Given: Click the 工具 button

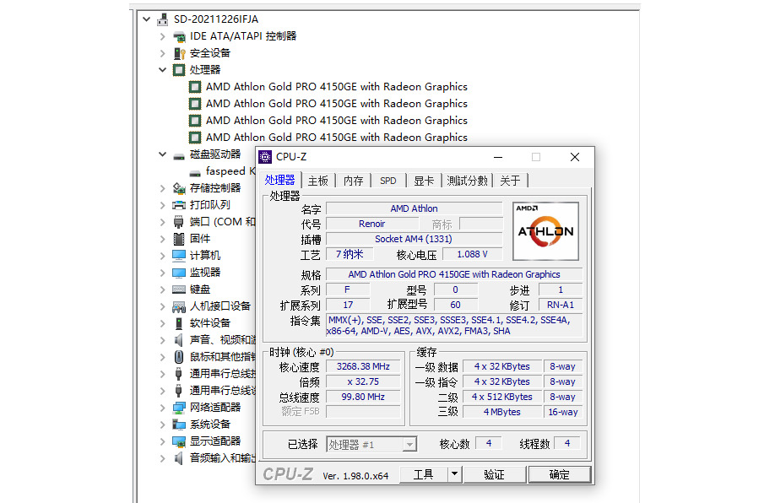Looking at the screenshot, I should [x=424, y=474].
